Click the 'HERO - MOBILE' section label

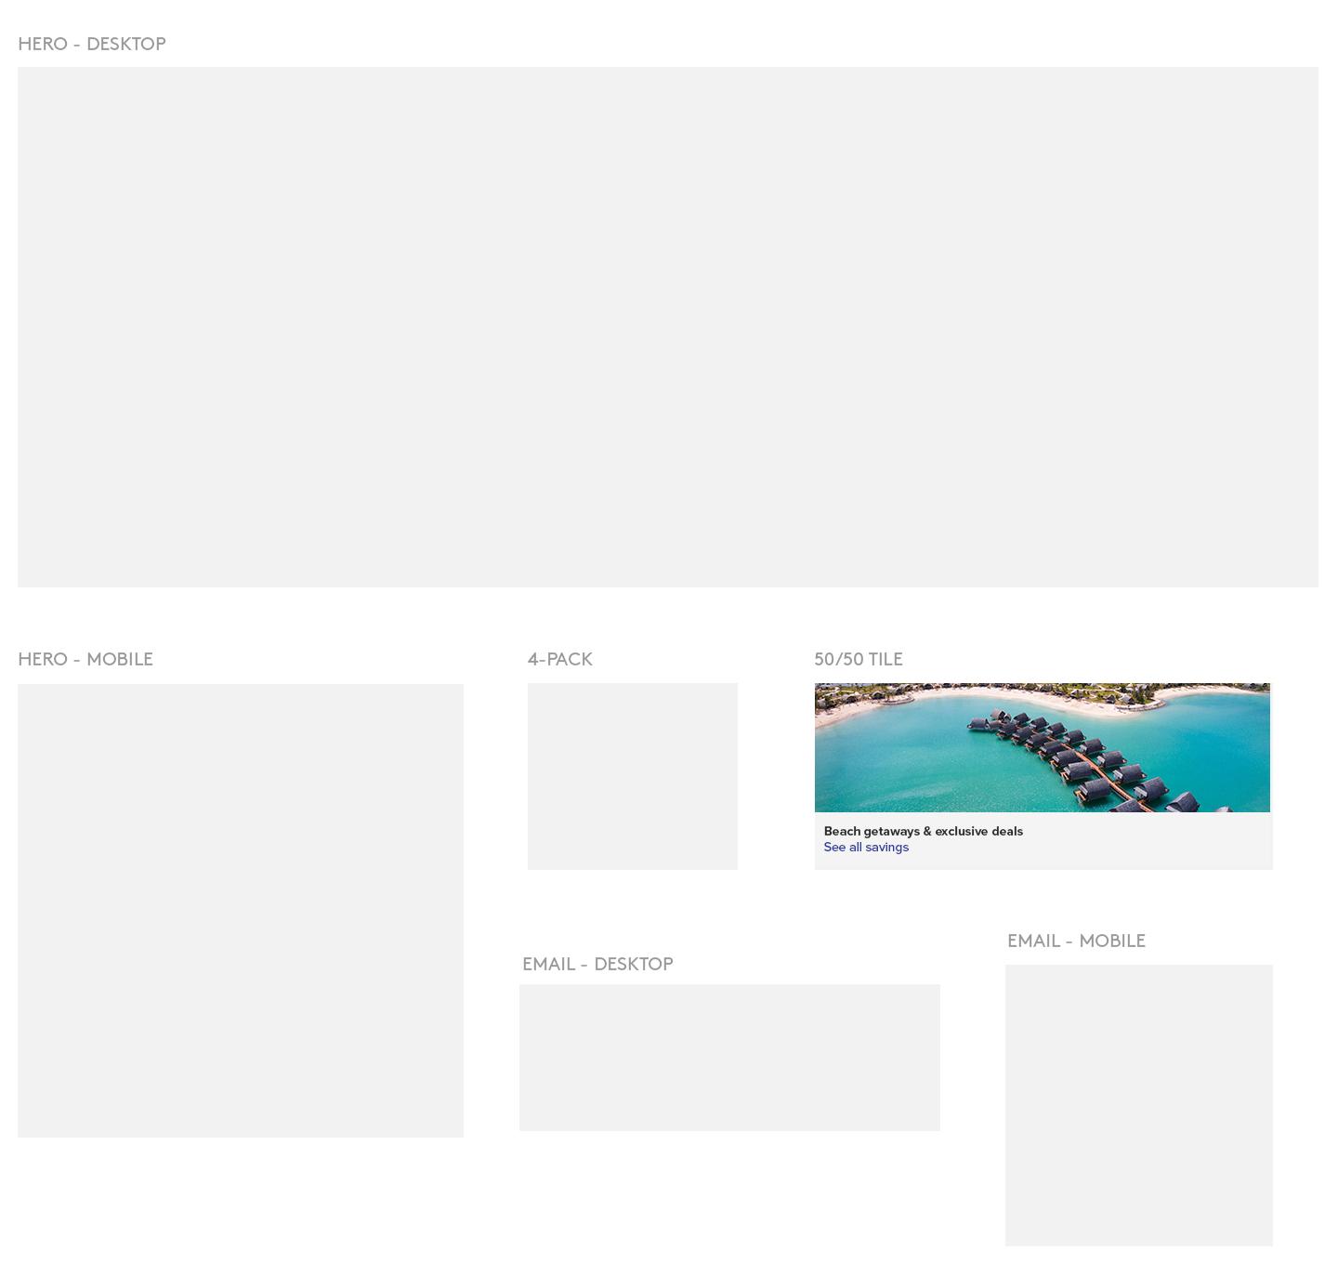tap(85, 660)
